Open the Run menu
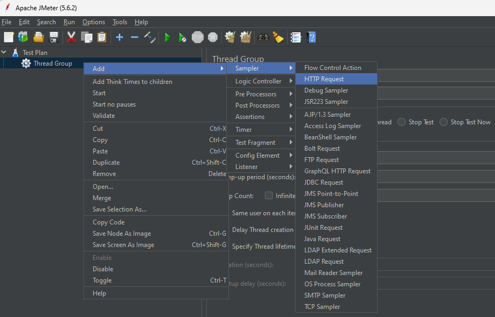Viewport: 495px width, 317px height. (x=69, y=22)
